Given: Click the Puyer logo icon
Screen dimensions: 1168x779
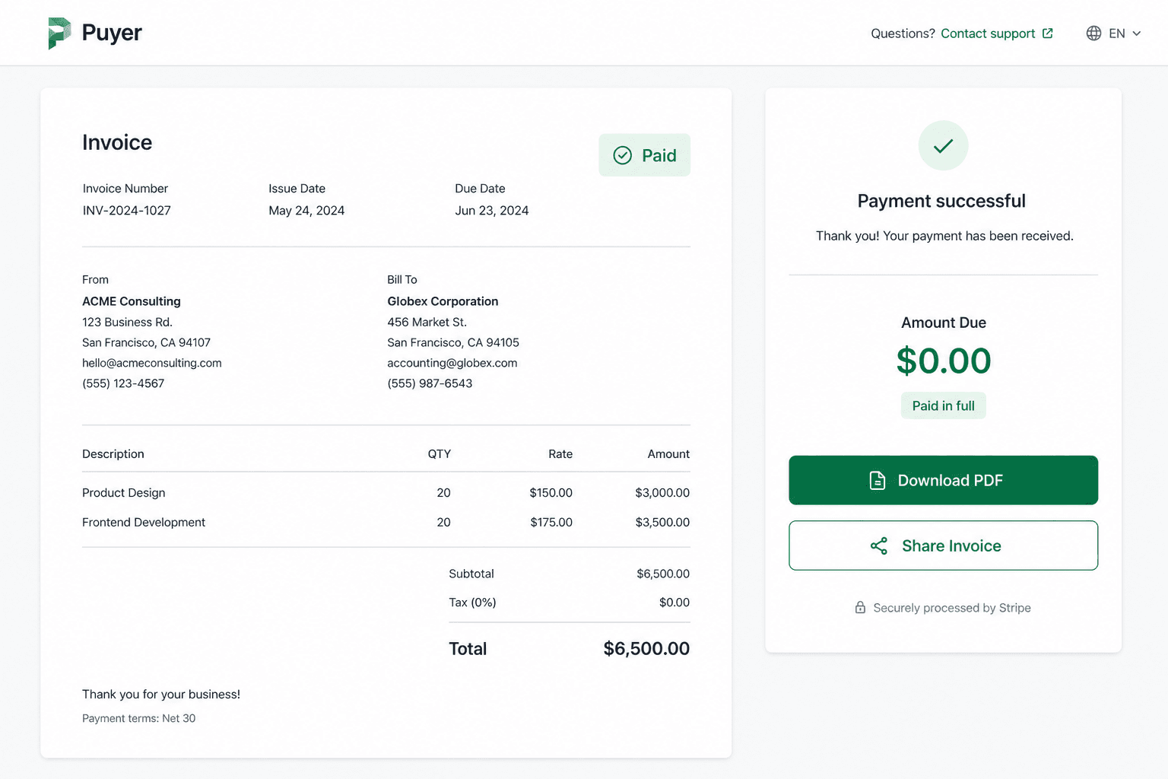Looking at the screenshot, I should click(x=59, y=33).
